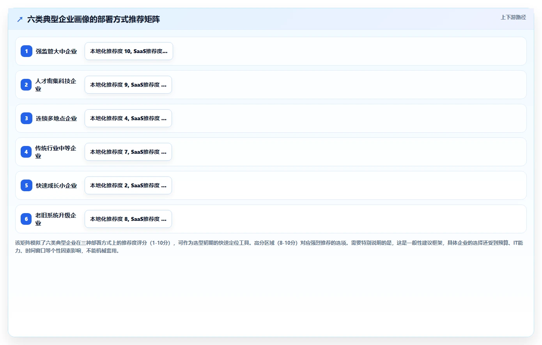Click number badge 4 for 传统行业中等企业

pos(27,152)
